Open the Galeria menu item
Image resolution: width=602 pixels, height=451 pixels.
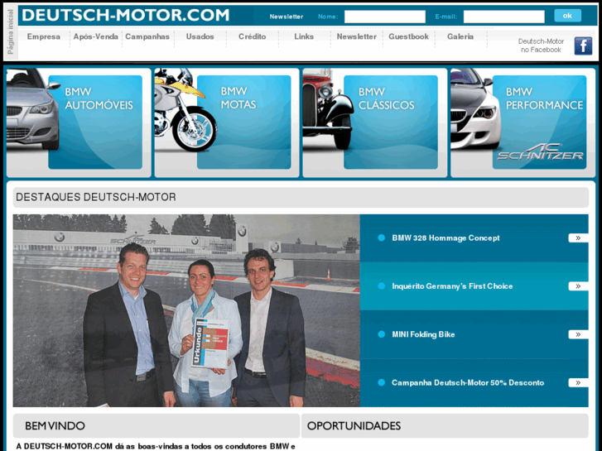point(460,37)
